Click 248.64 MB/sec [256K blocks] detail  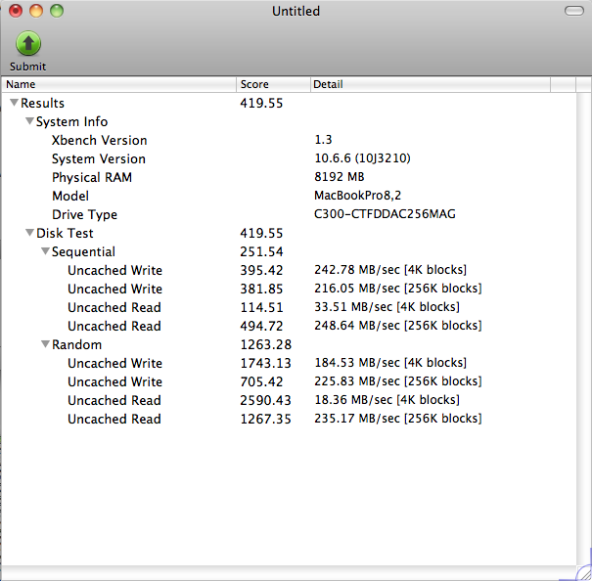coord(398,325)
